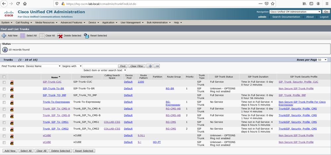331x155 pixels.
Task: Open the 'begins with' operator dropdown
Action: (x=72, y=66)
